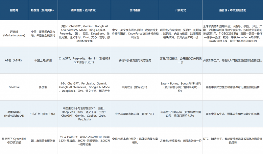Click the Geolix.ai provider cell
This screenshot has width=263, height=154.
(14, 87)
